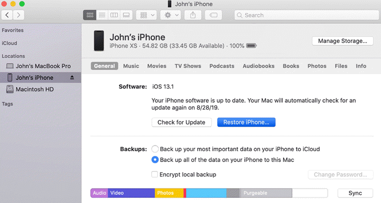Open Manage Storage
The width and height of the screenshot is (381, 203).
coord(342,41)
